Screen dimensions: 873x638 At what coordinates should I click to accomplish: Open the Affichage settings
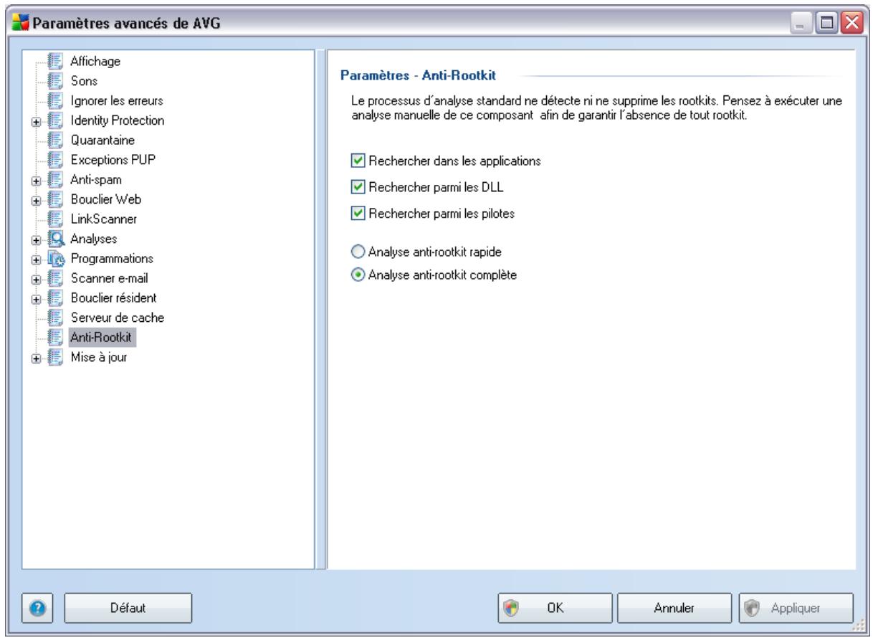coord(95,62)
